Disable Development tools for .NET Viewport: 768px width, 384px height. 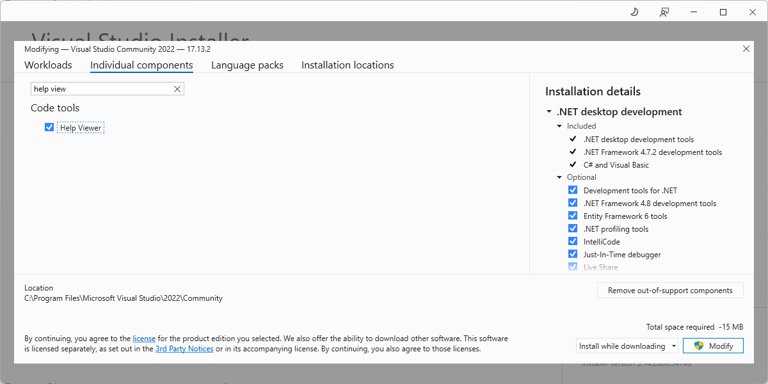click(x=572, y=189)
